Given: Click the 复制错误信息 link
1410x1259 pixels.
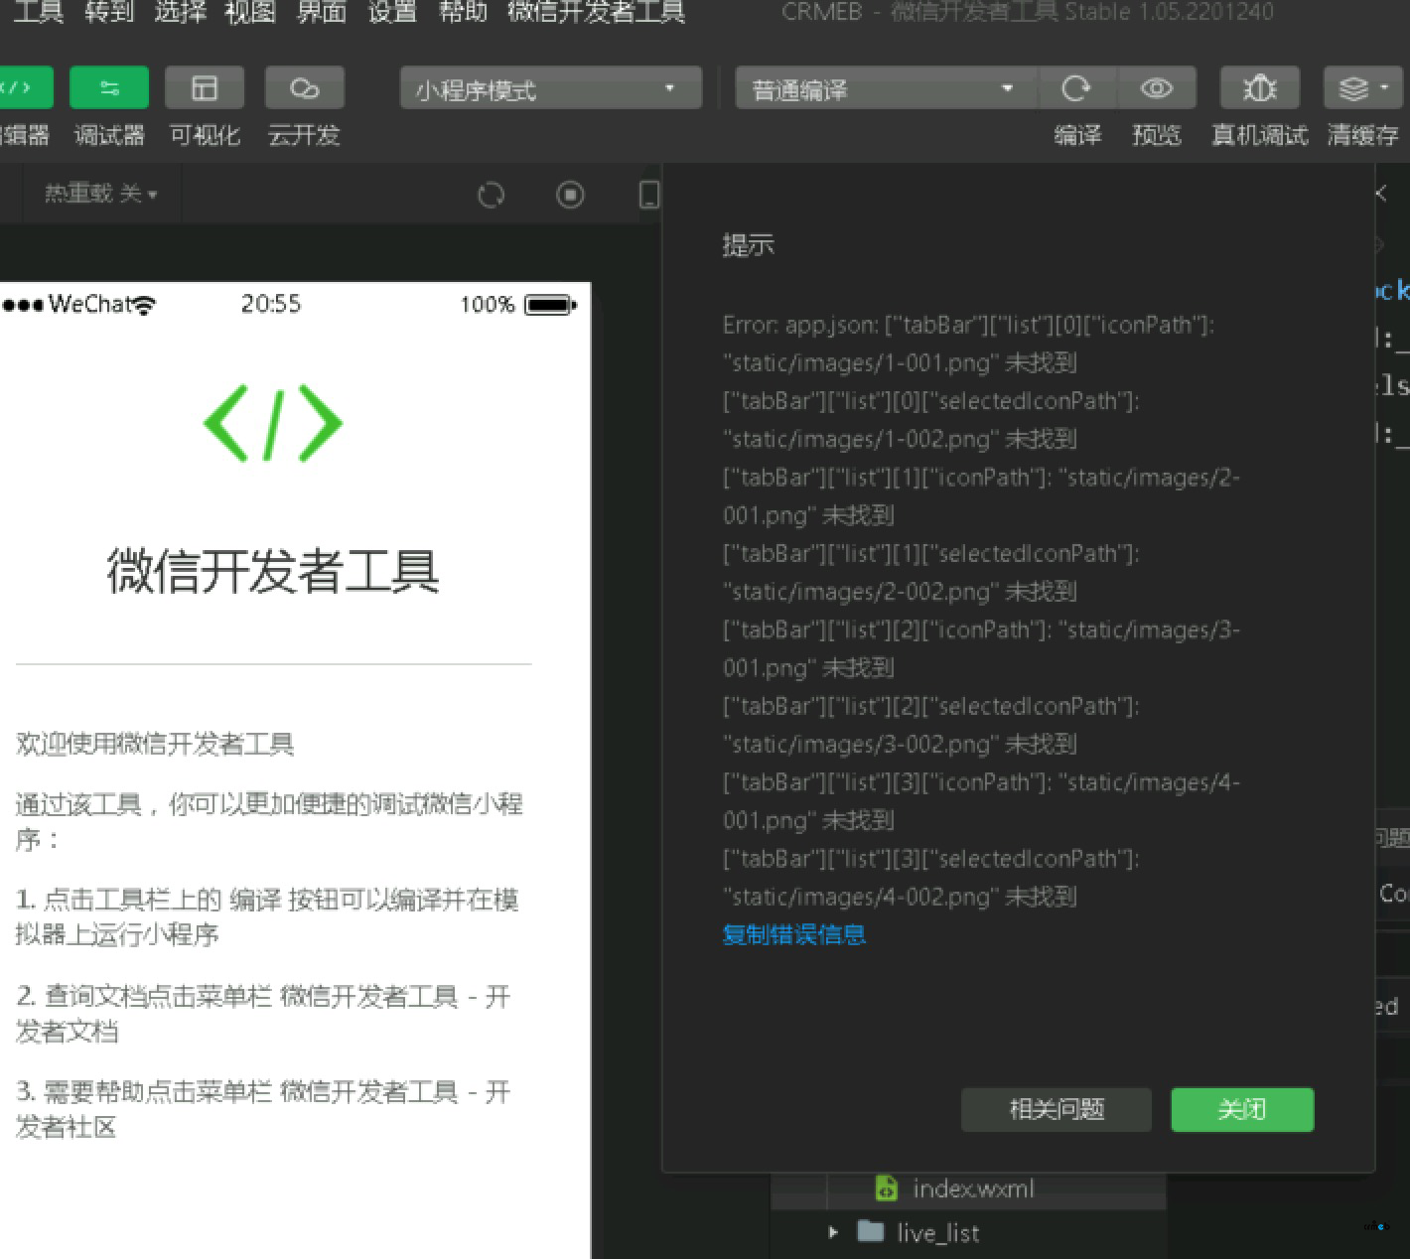Looking at the screenshot, I should click(794, 934).
